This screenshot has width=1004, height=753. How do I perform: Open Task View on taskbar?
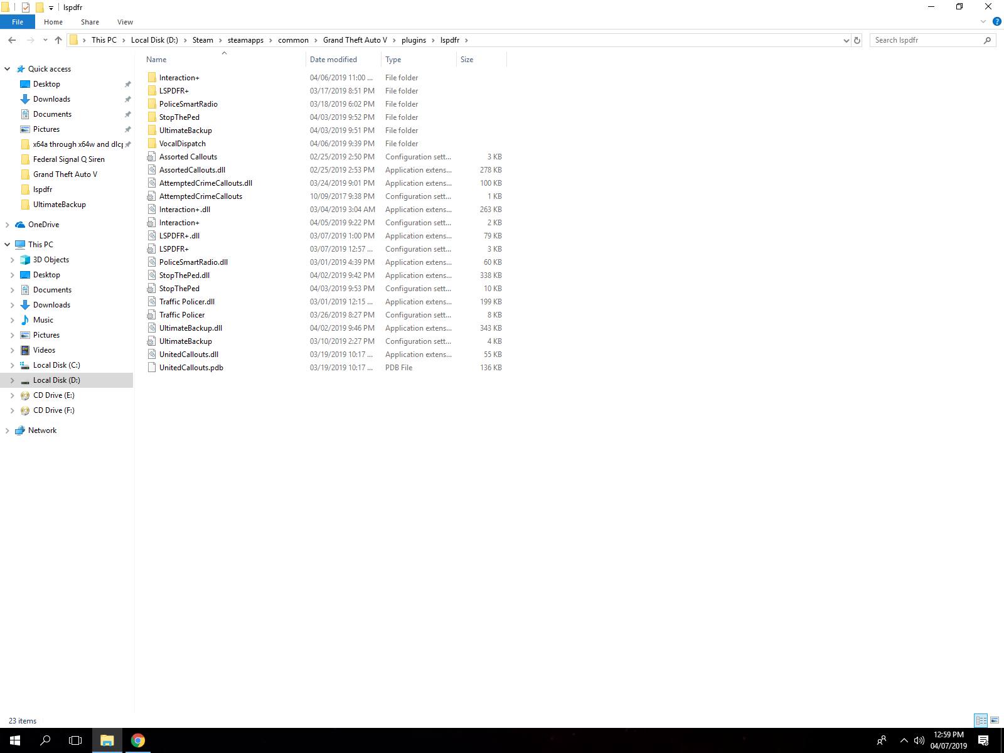point(75,740)
